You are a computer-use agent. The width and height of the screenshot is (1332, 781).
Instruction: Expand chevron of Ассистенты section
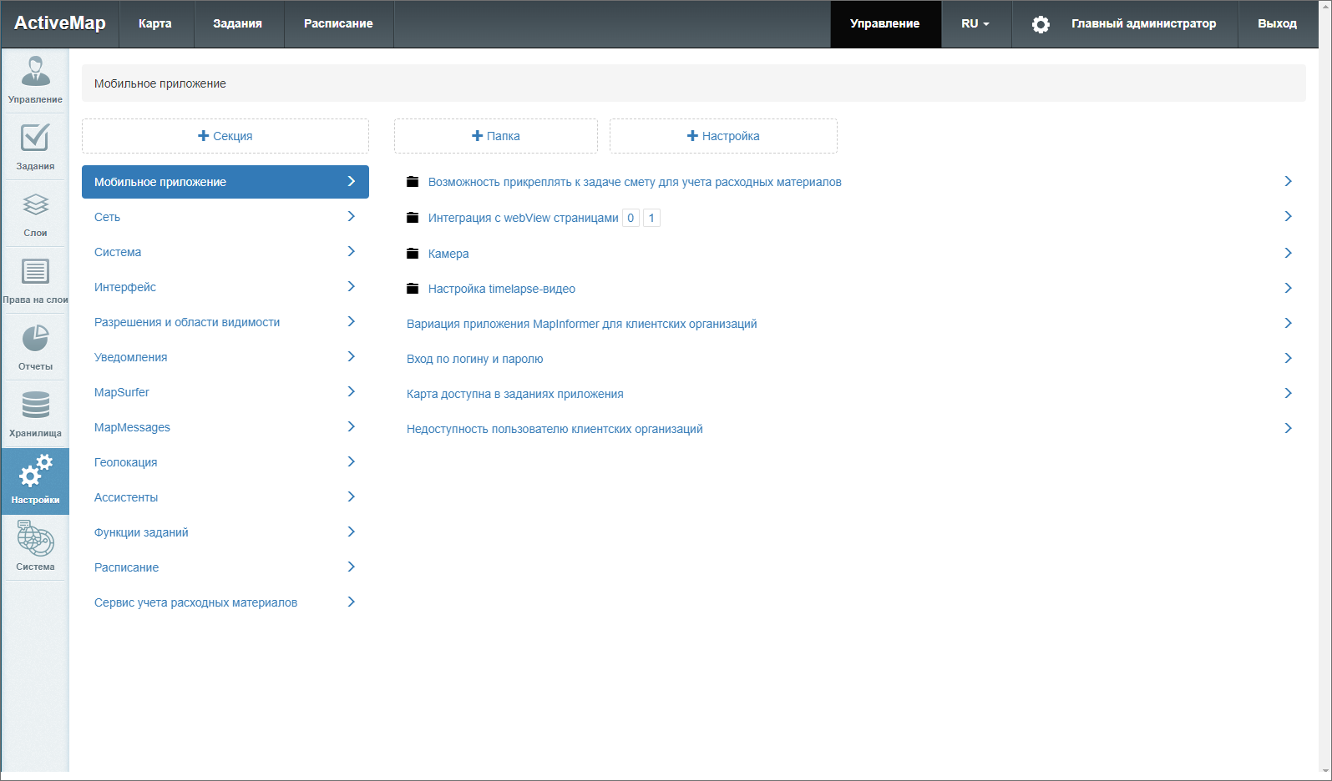(352, 496)
